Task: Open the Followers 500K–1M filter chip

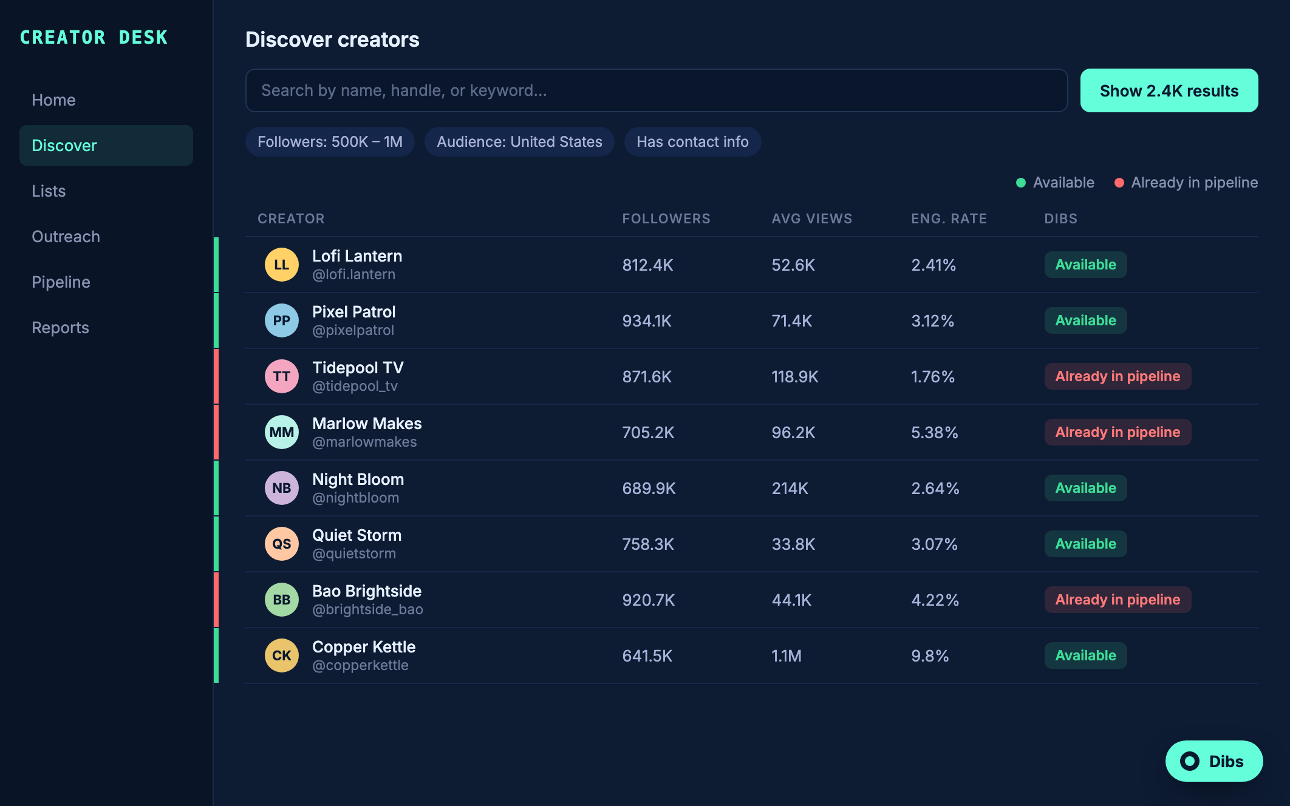Action: [330, 142]
